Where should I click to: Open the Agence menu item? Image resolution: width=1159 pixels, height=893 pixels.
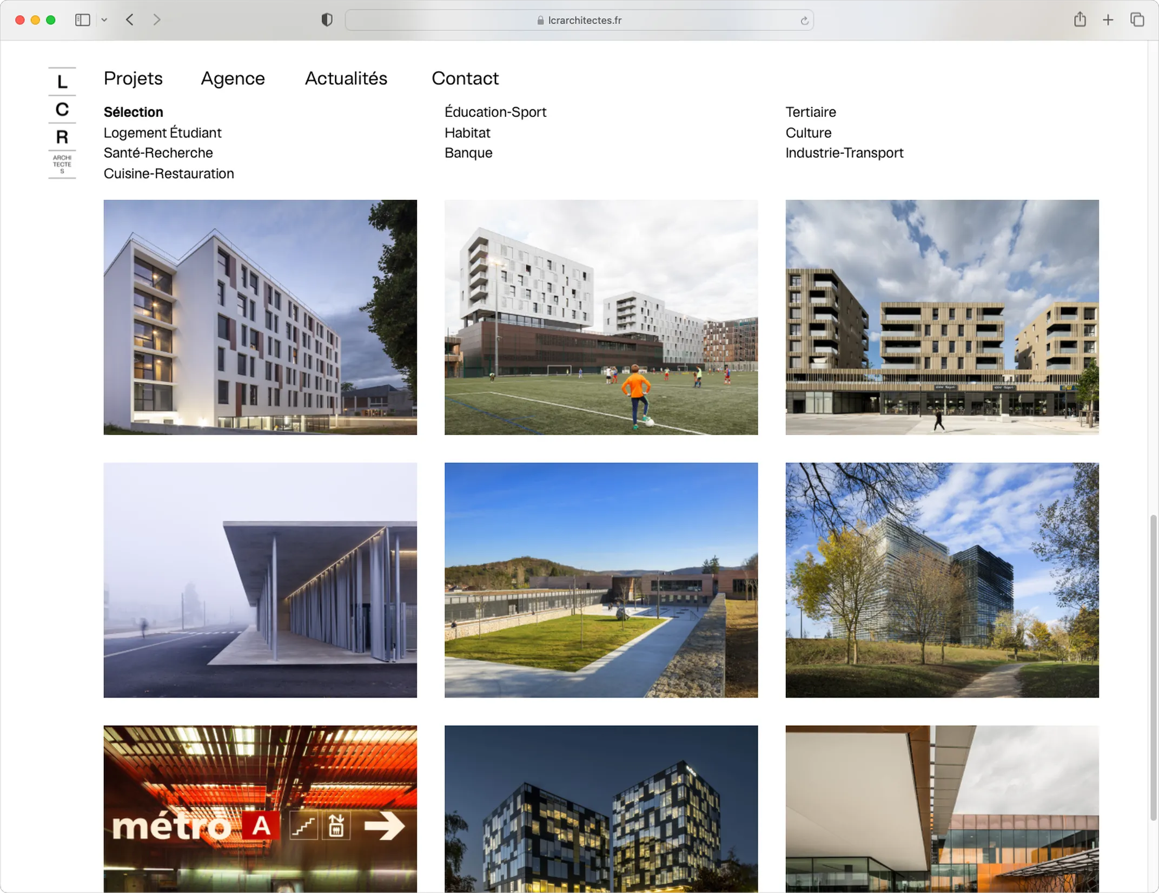tap(233, 78)
